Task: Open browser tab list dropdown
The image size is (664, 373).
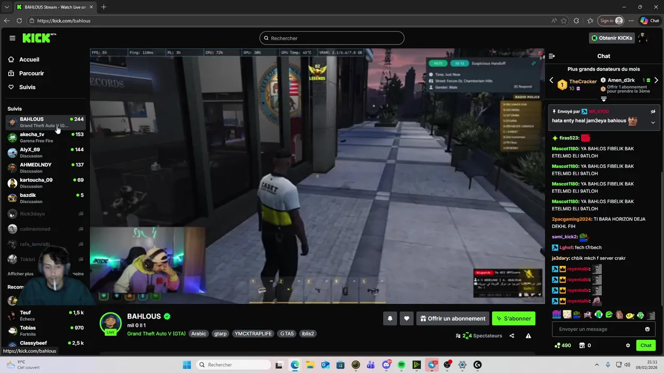Action: [7, 7]
